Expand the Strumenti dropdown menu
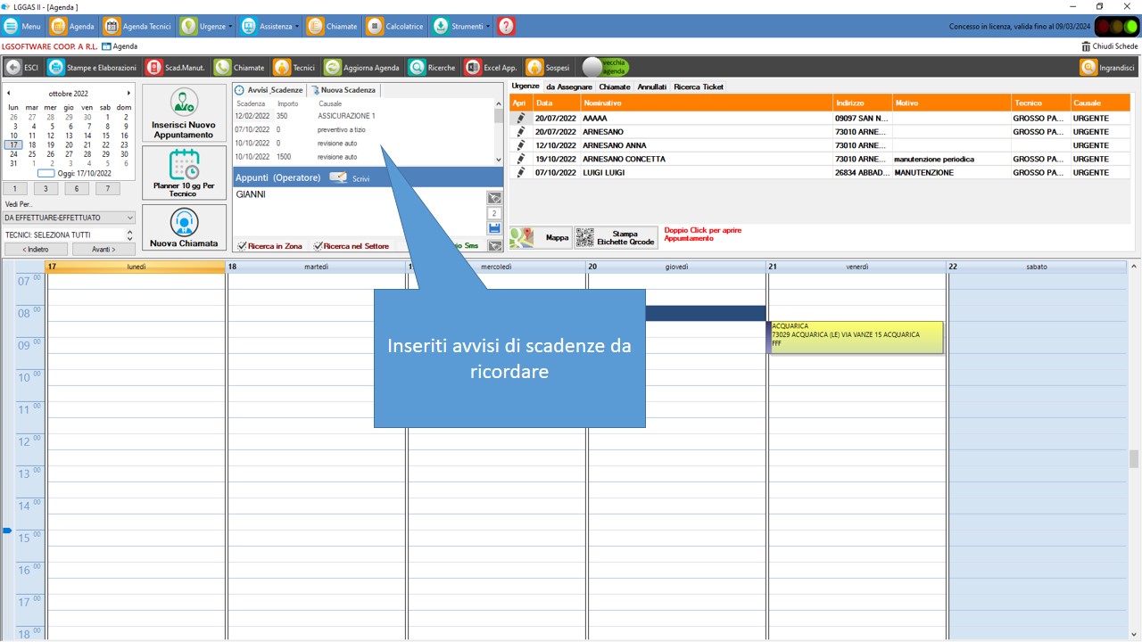1142x642 pixels. pos(488,27)
